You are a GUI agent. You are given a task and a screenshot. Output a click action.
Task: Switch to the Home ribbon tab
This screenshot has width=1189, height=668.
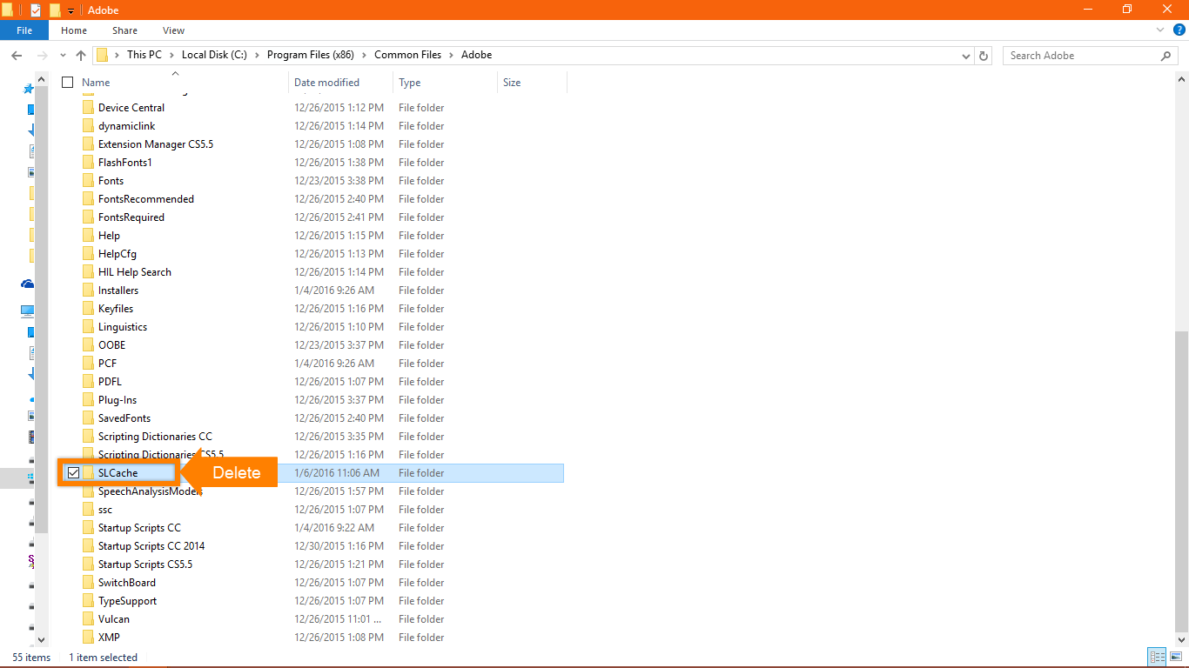(x=74, y=30)
